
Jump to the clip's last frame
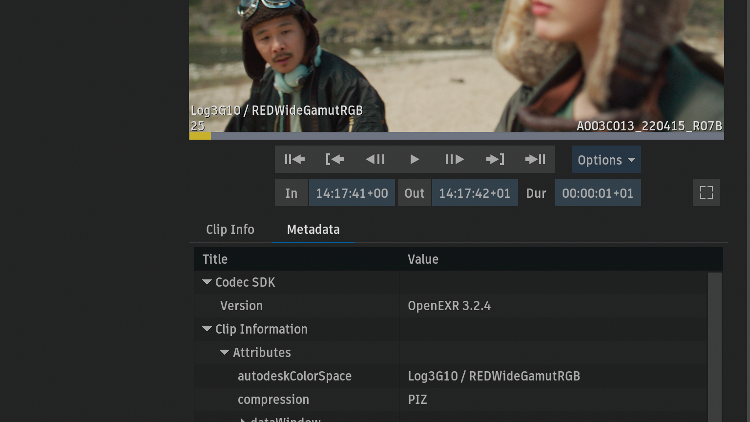pyautogui.click(x=535, y=159)
